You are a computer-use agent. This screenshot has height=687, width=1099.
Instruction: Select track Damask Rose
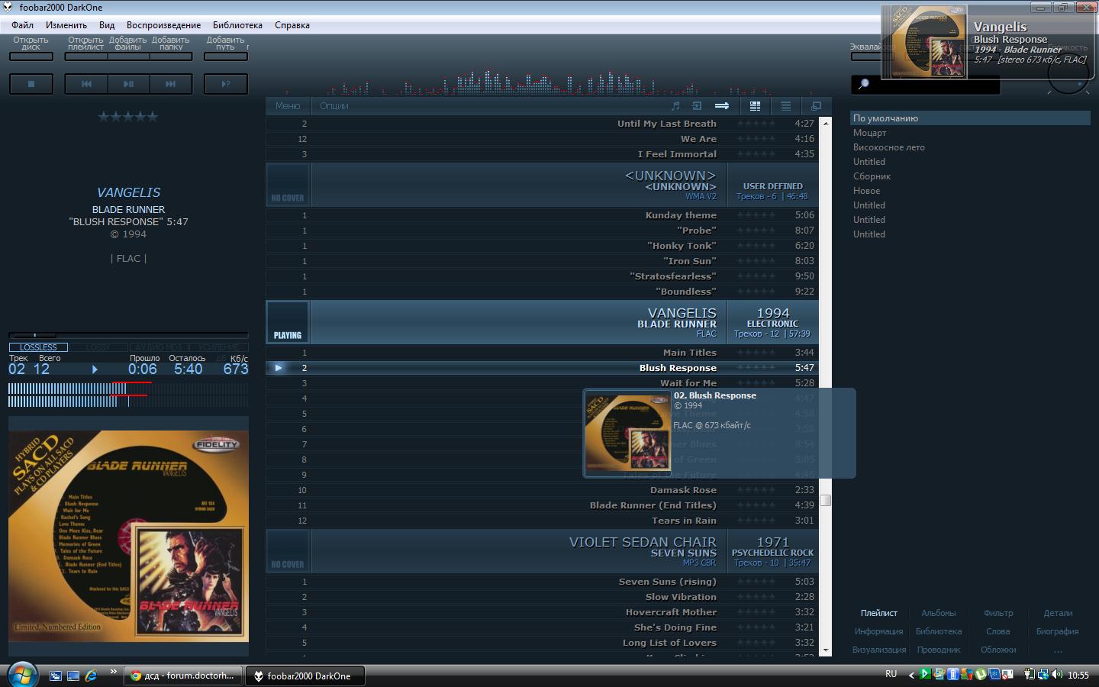tap(542, 490)
